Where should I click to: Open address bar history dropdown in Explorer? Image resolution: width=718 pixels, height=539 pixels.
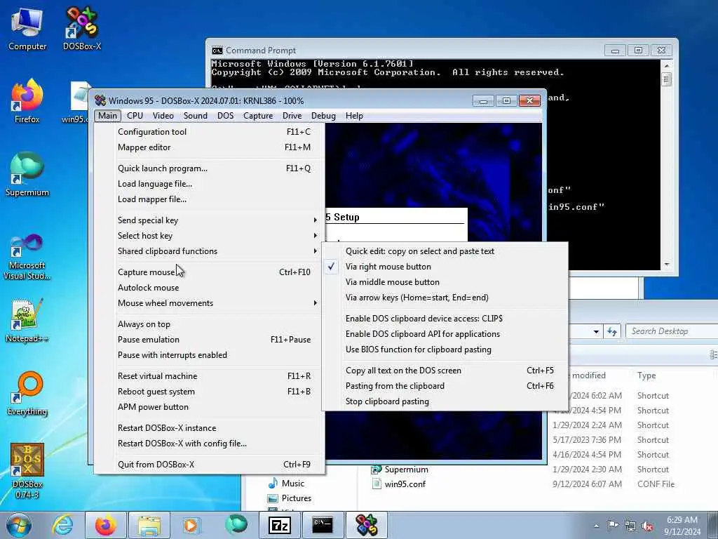[x=596, y=331]
